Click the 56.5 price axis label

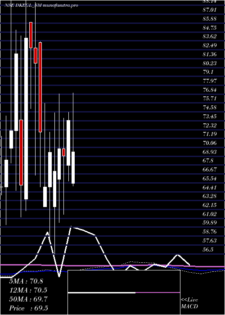(x=208, y=249)
